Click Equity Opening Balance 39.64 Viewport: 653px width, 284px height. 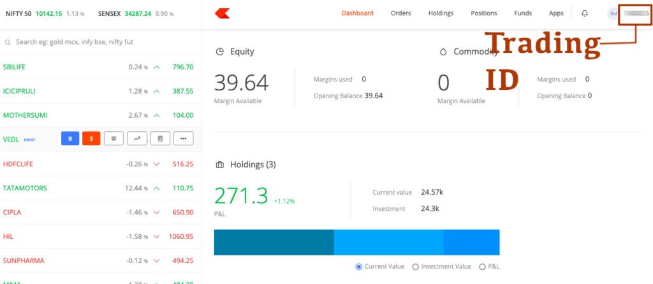[x=374, y=96]
